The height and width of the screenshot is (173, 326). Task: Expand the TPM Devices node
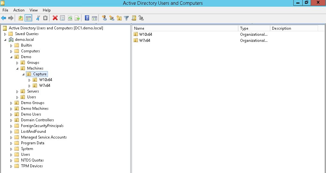[x=11, y=166]
